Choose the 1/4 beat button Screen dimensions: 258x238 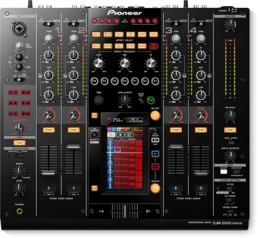coord(104,81)
